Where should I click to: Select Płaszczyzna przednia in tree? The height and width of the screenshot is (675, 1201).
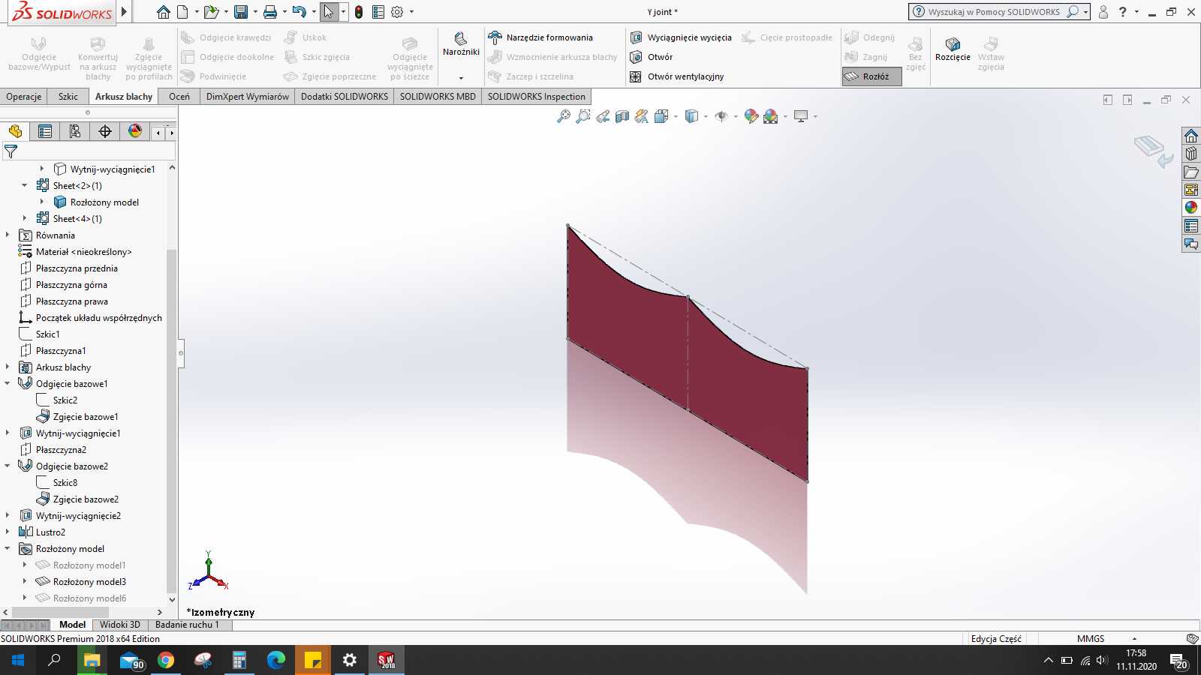click(x=77, y=268)
